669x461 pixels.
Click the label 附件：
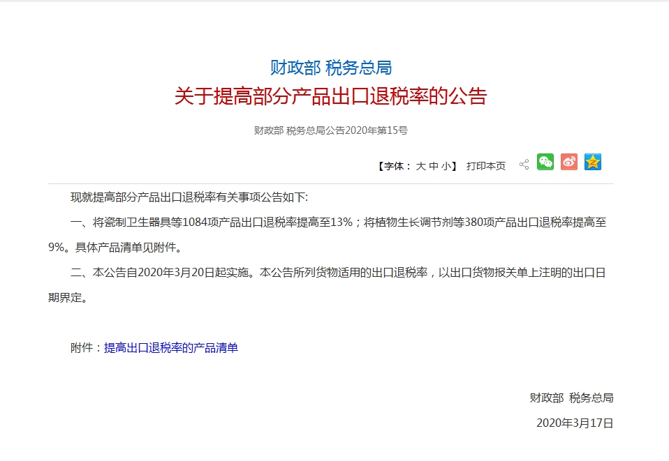pyautogui.click(x=87, y=348)
